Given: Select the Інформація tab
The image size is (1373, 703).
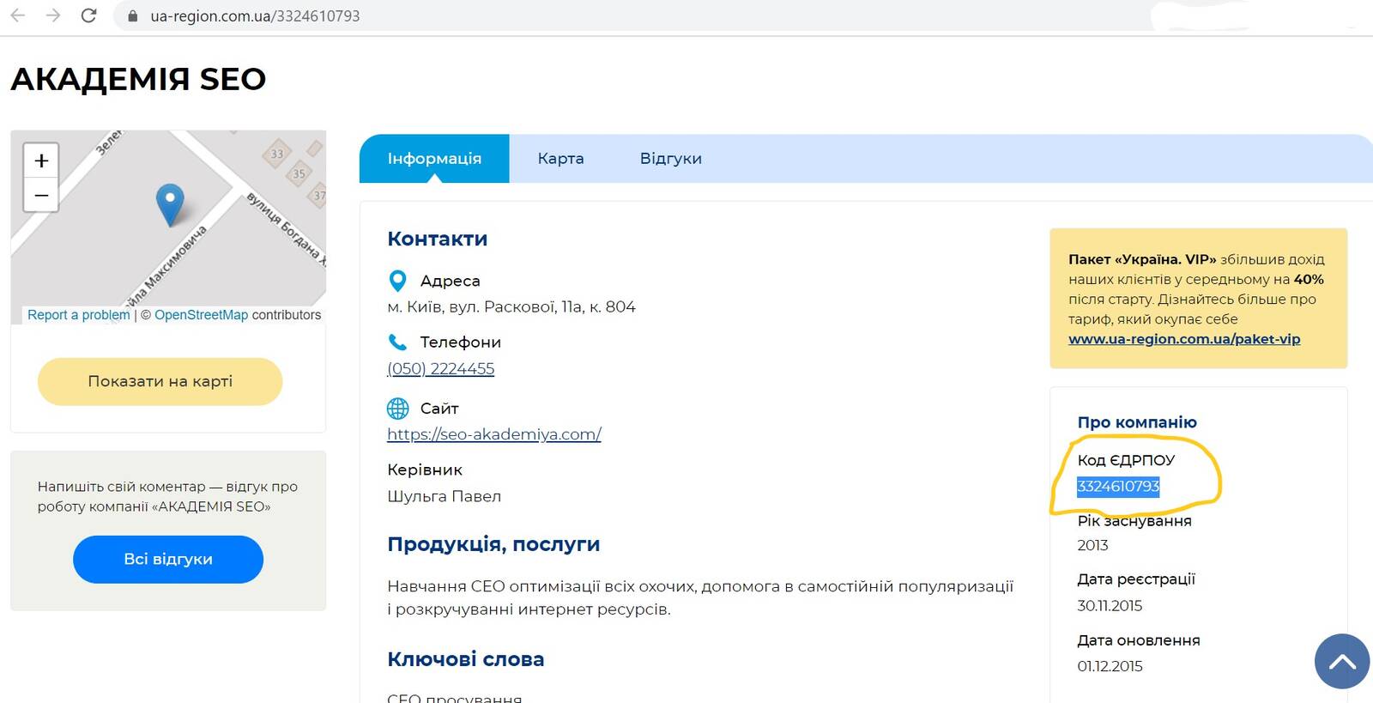Looking at the screenshot, I should coord(434,159).
